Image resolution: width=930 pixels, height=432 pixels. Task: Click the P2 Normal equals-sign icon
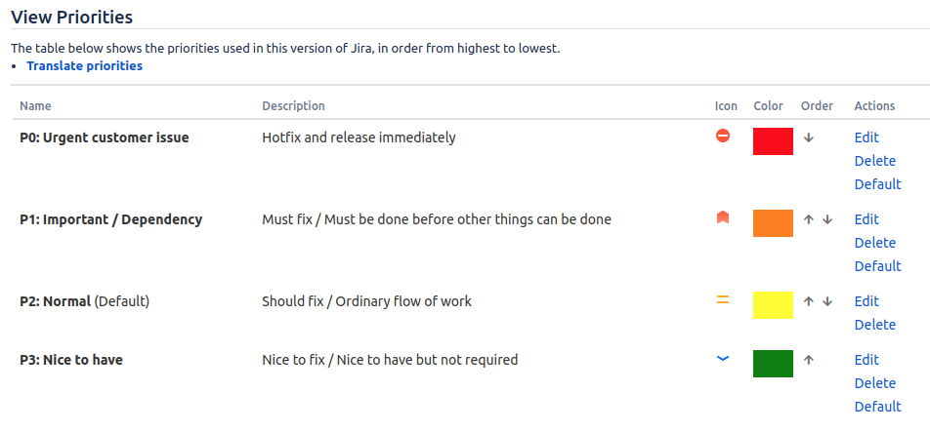click(723, 299)
